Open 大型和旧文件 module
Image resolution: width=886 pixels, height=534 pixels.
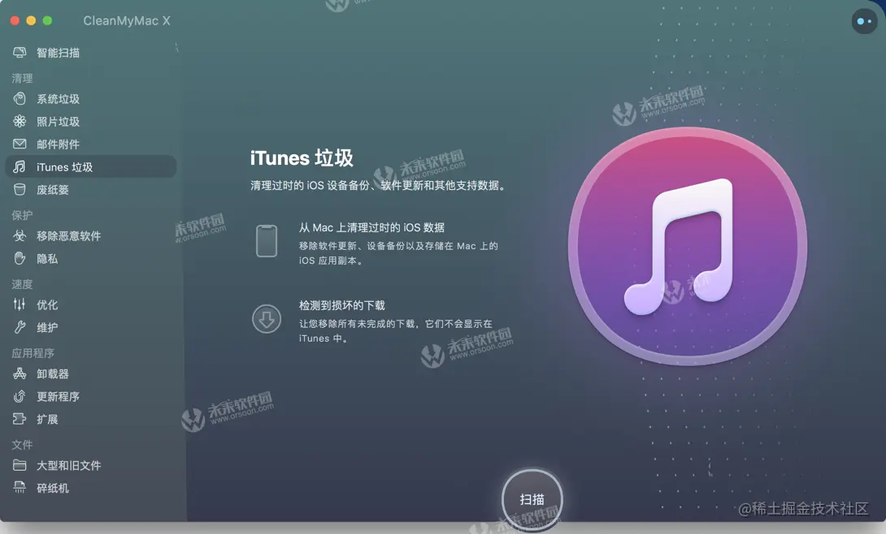[90, 465]
